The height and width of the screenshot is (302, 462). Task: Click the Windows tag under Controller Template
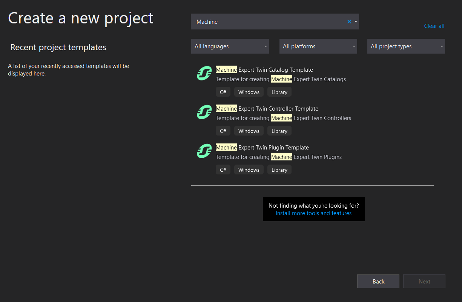[249, 131]
